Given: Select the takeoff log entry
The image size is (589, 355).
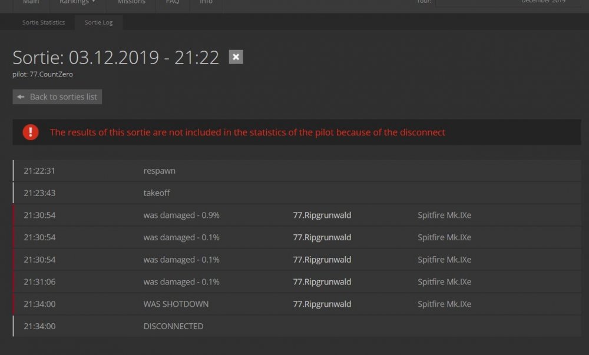Looking at the screenshot, I should (x=157, y=193).
